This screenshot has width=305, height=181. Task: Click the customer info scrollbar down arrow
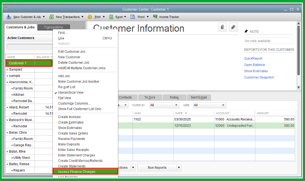(299, 88)
